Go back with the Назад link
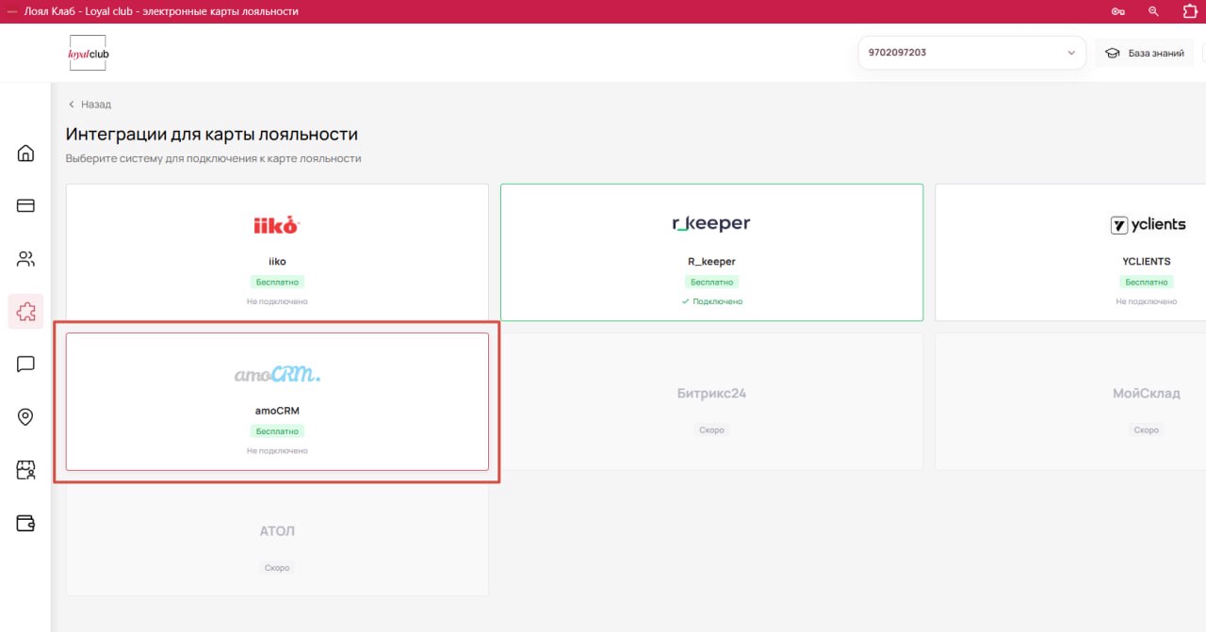The image size is (1206, 632). [x=90, y=105]
